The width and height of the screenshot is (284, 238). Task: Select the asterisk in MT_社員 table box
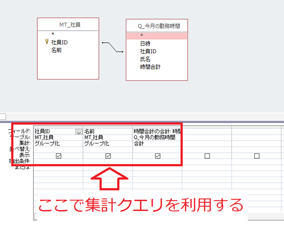(x=53, y=34)
